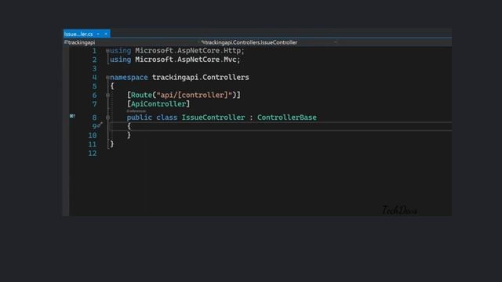
Task: Collapse the using directives block at line 1
Action: coord(107,50)
